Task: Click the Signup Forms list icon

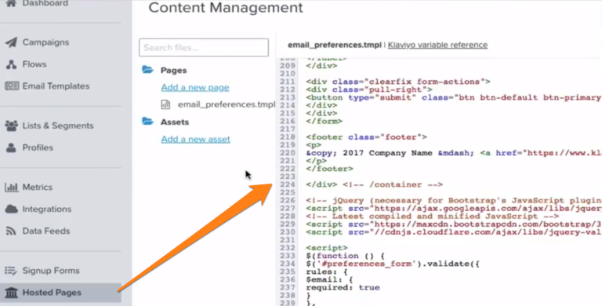Action: coord(11,271)
